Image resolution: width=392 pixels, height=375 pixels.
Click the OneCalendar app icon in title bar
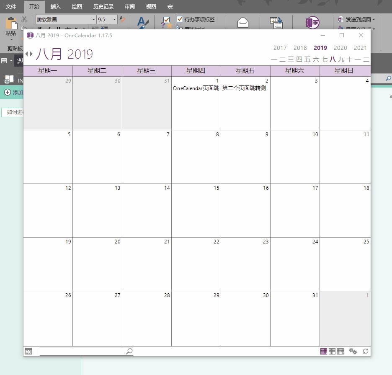coord(30,35)
